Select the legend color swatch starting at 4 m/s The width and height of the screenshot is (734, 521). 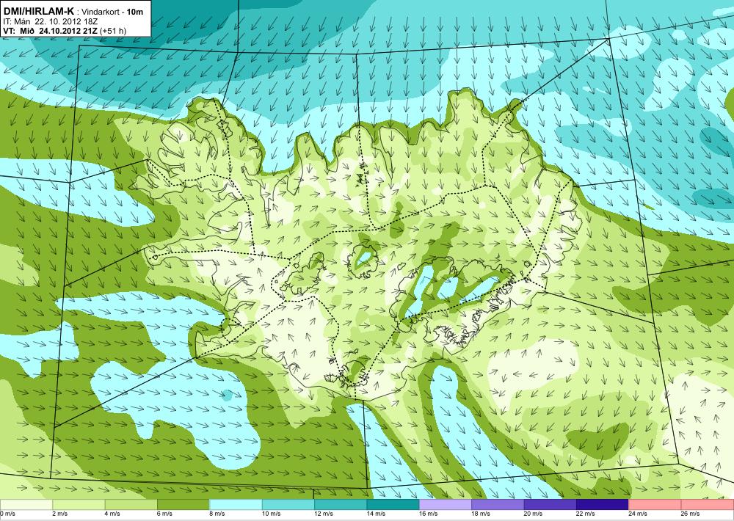pyautogui.click(x=131, y=505)
